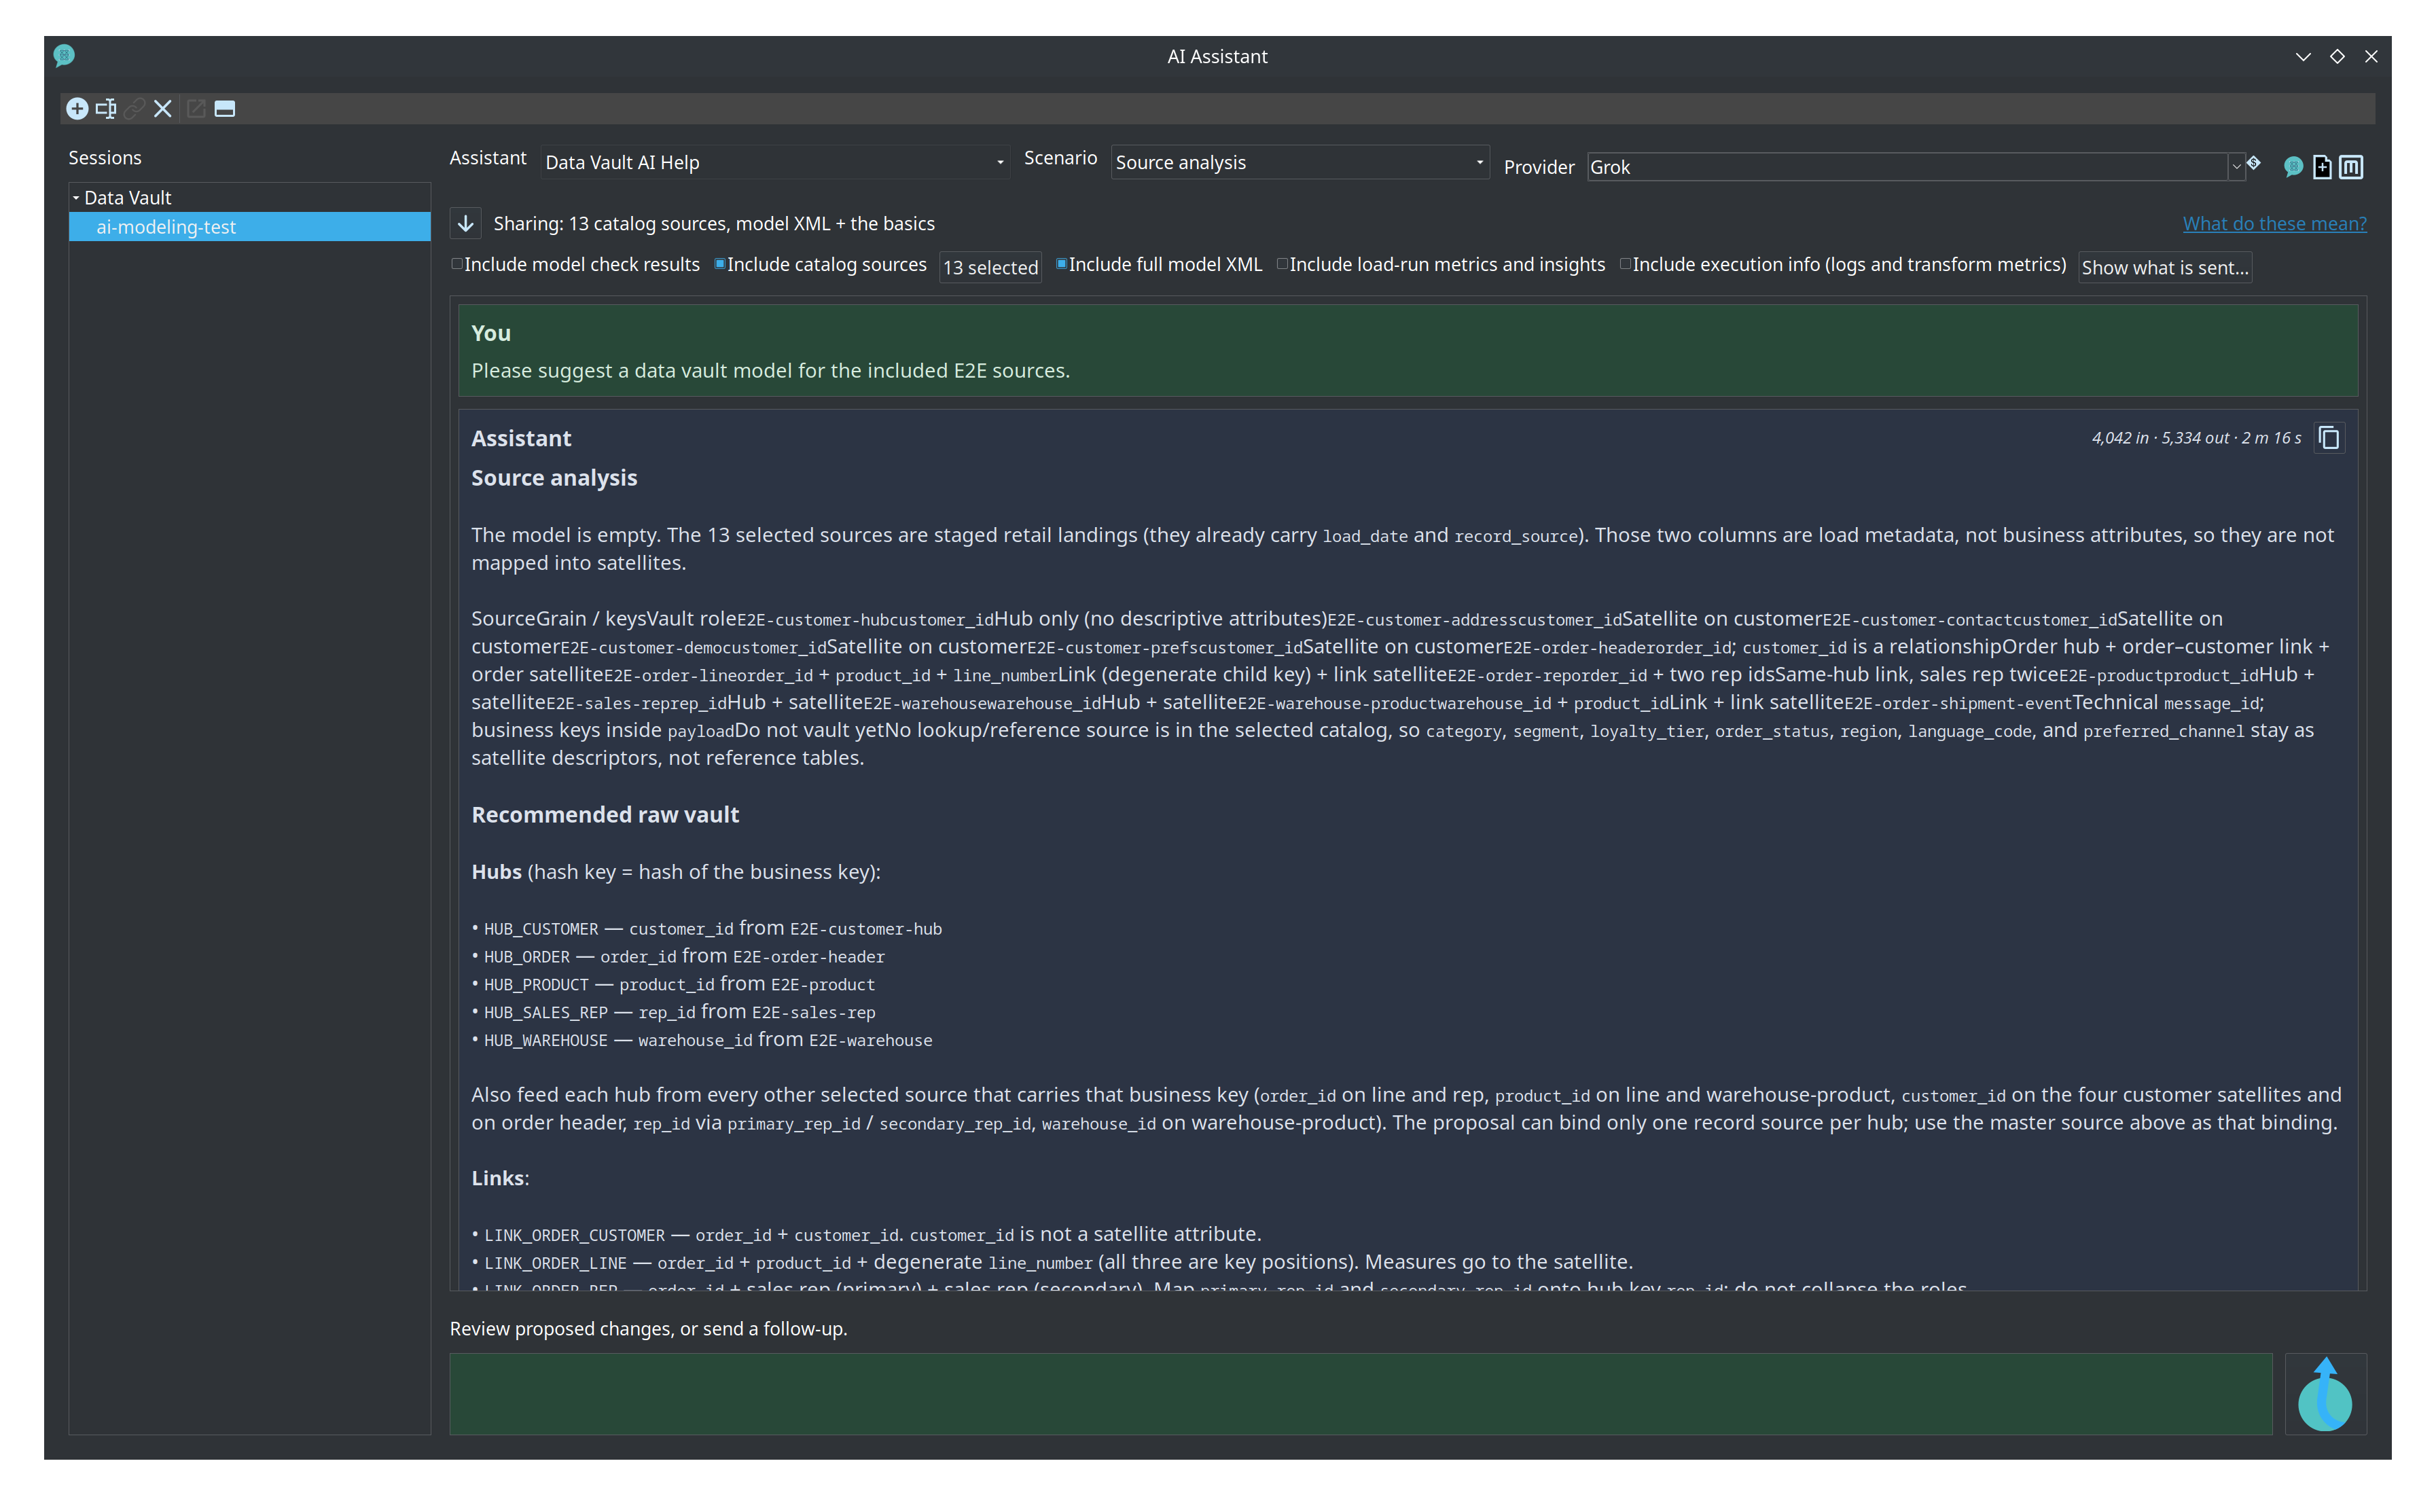Open the What do these mean? link
The image size is (2436, 1512).
[2274, 224]
